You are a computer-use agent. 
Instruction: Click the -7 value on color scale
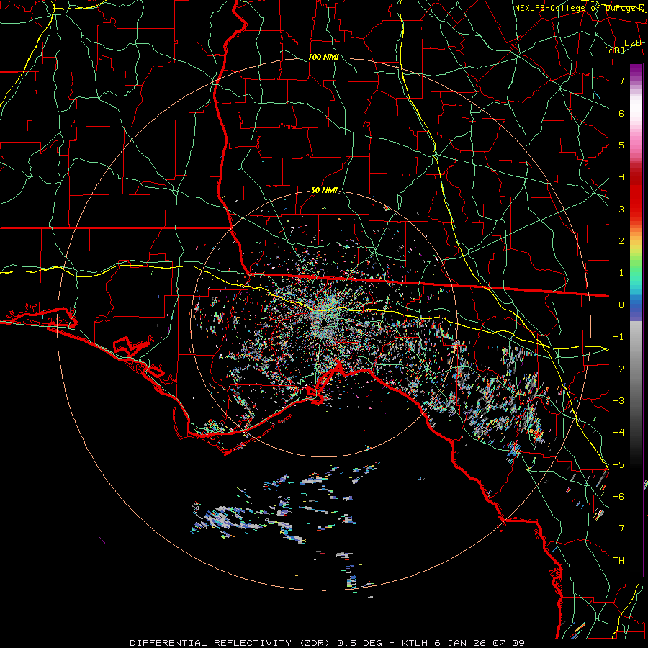(x=618, y=528)
